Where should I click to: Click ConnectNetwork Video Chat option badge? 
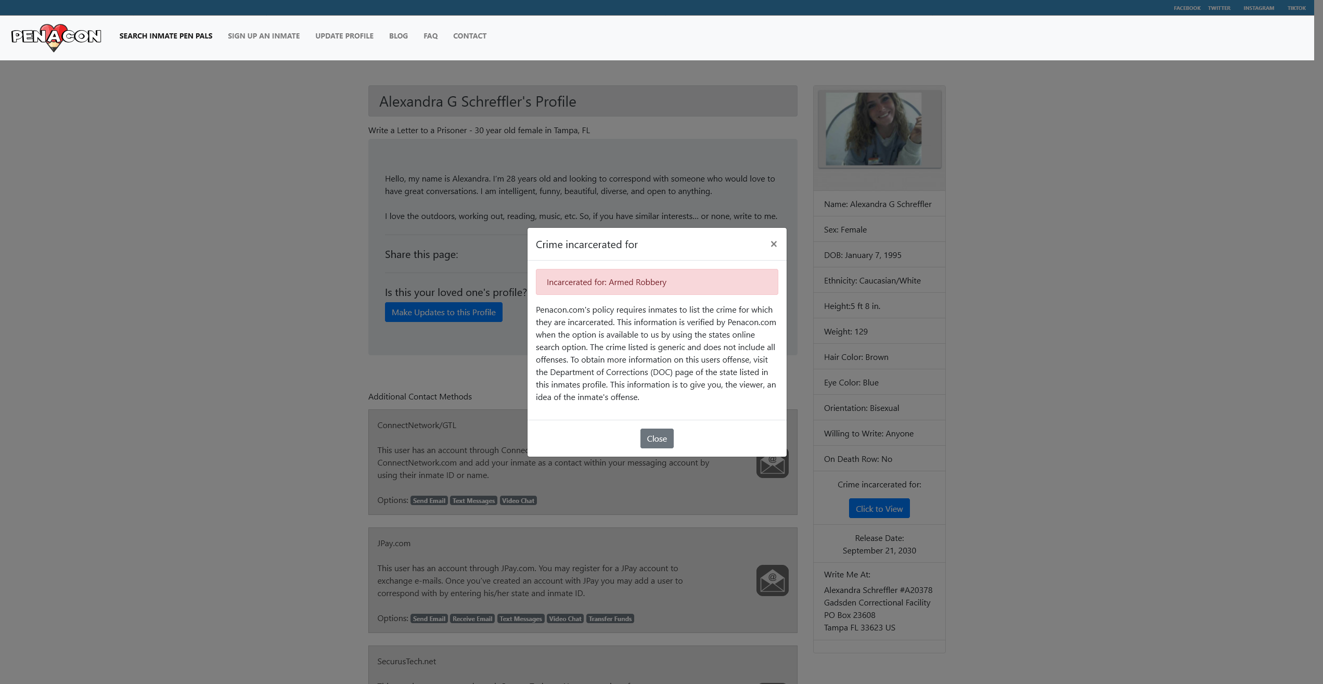click(x=518, y=500)
